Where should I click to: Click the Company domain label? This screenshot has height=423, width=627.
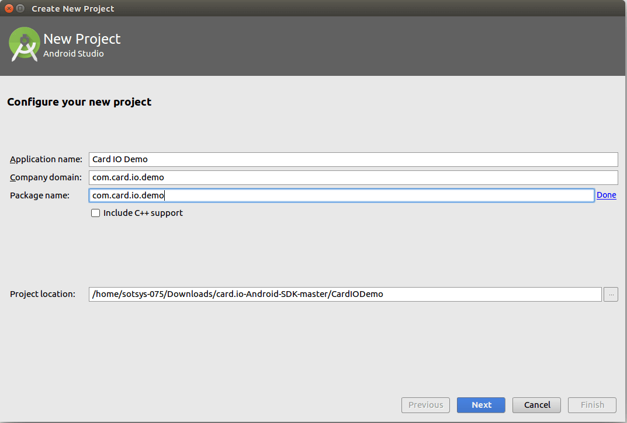point(46,177)
